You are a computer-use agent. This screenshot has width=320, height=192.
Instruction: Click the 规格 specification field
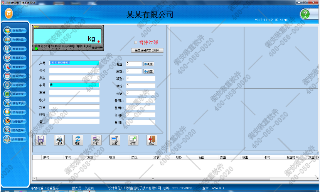click(74, 114)
